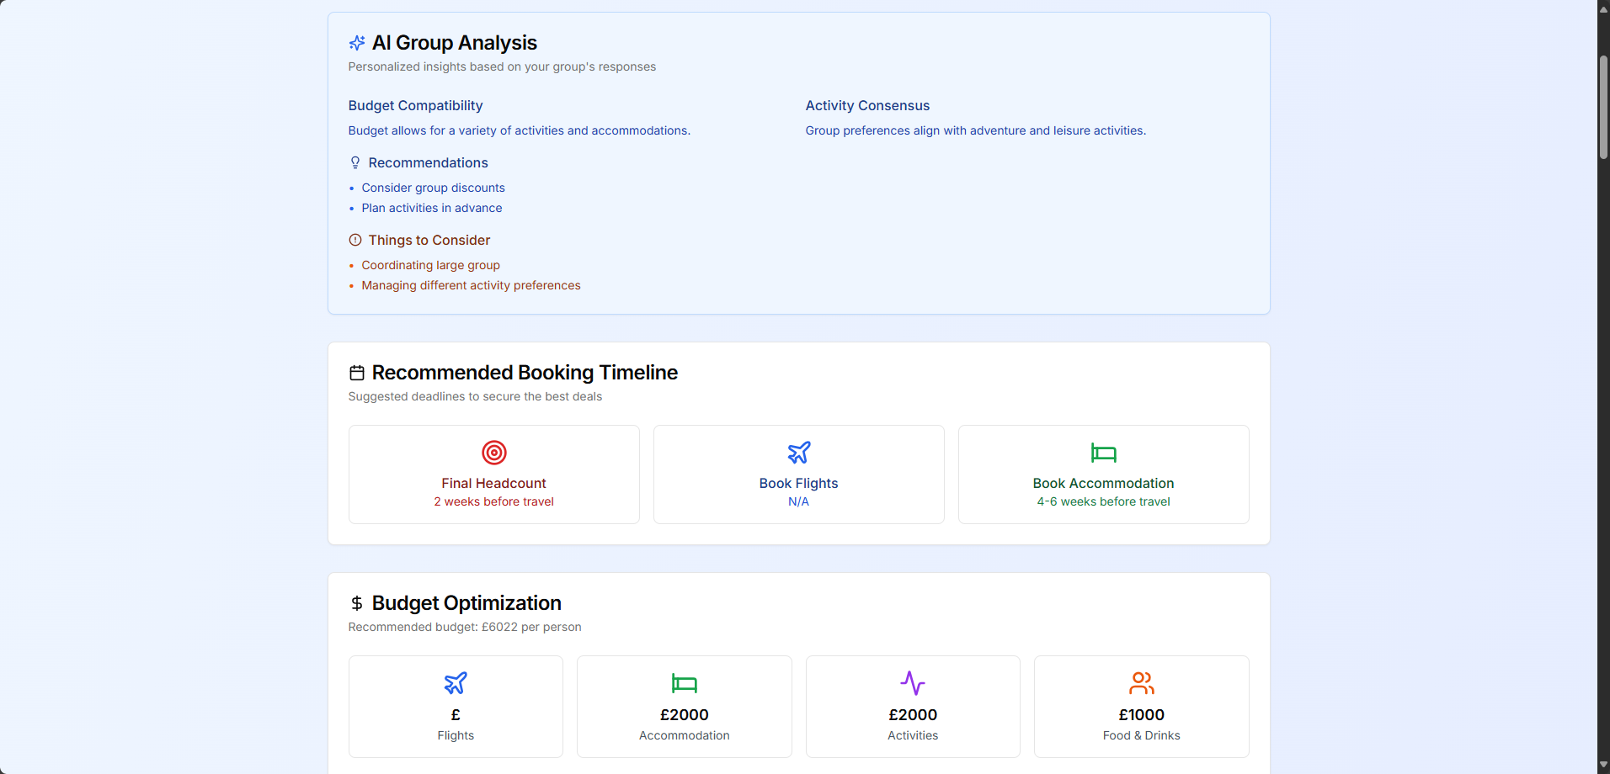The image size is (1610, 774).
Task: Click the Book Flights label
Action: pos(799,483)
